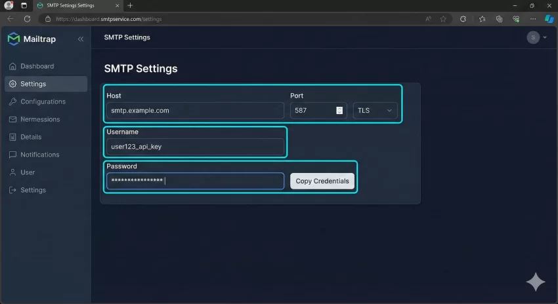Close the SMTP Settings browser tab
Image resolution: width=558 pixels, height=304 pixels.
click(118, 5)
